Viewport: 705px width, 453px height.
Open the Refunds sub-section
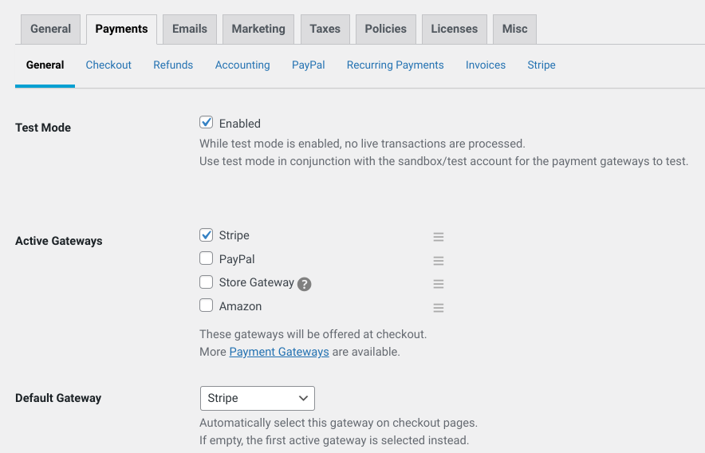pos(173,65)
